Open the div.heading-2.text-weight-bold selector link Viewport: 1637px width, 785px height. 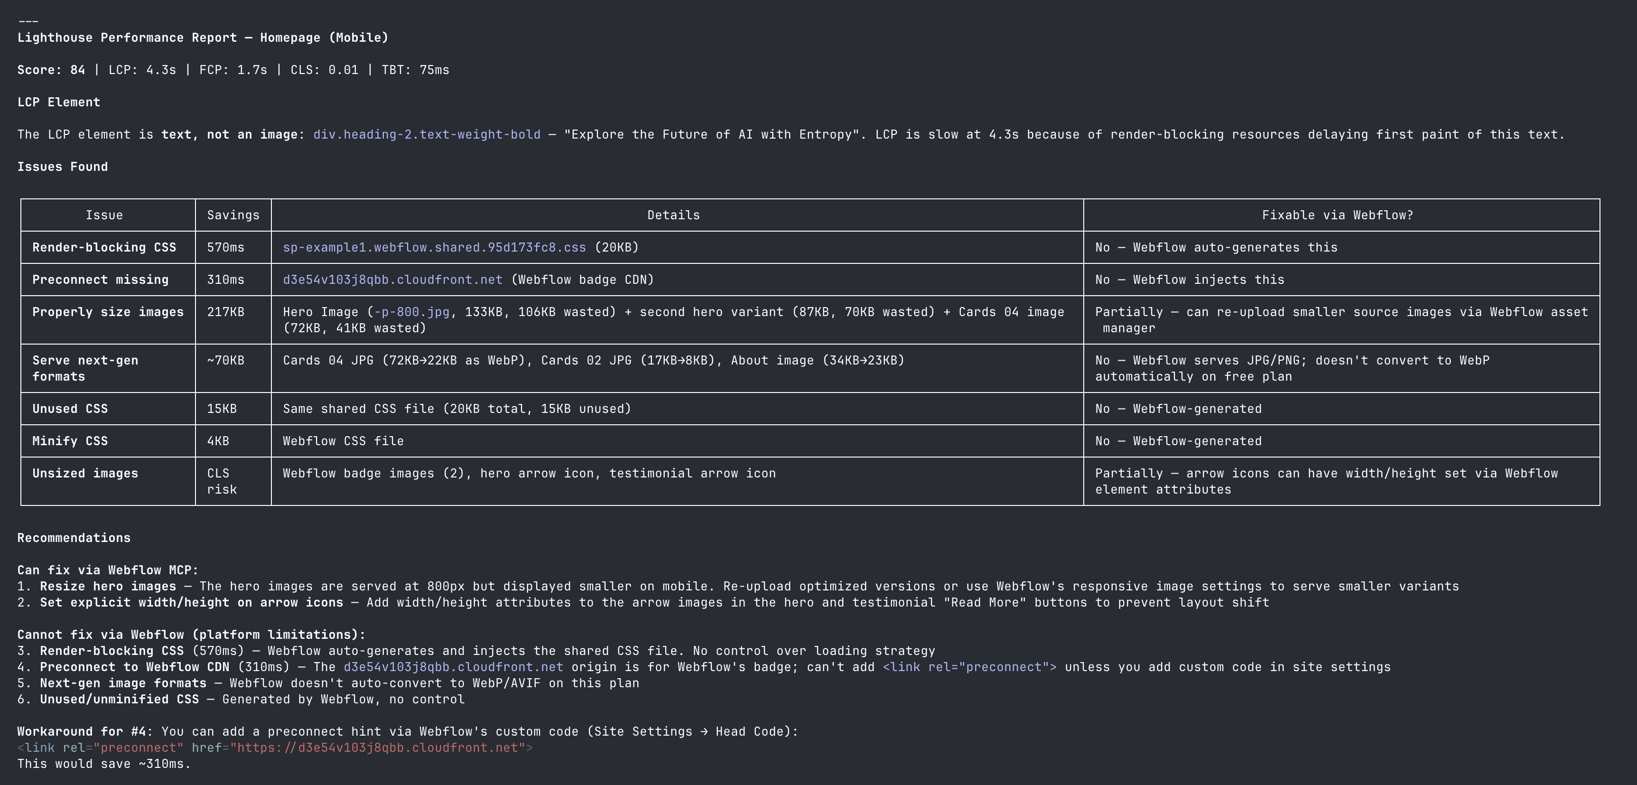425,134
